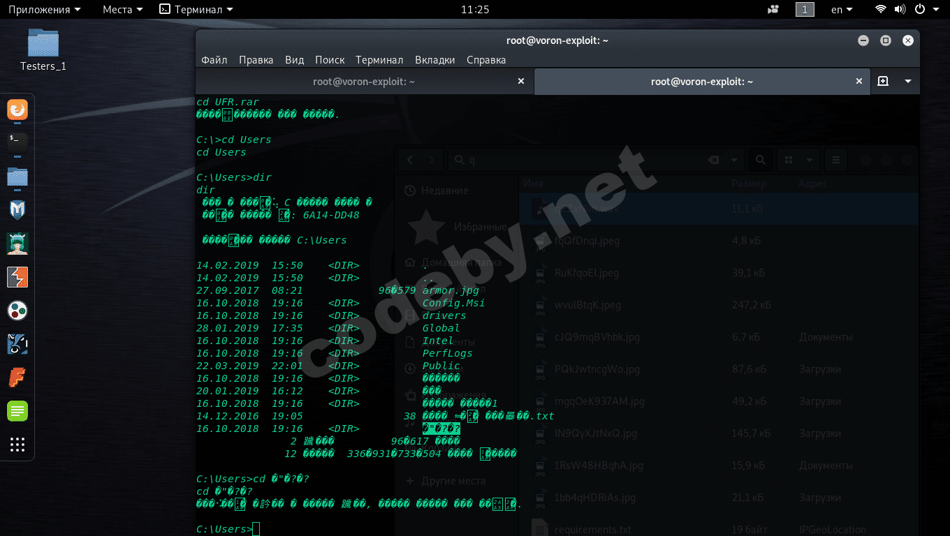Launch Firefox from the dock
The height and width of the screenshot is (536, 950).
tap(17, 110)
